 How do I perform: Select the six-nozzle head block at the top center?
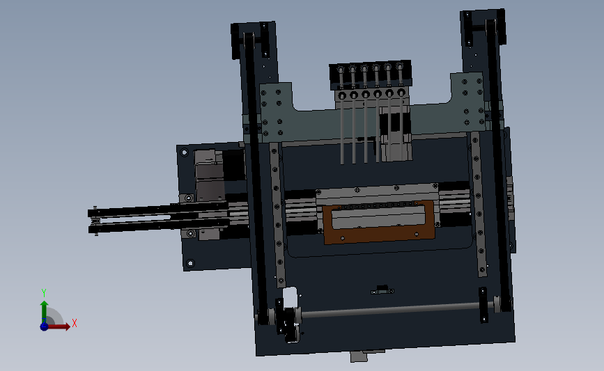[x=371, y=75]
